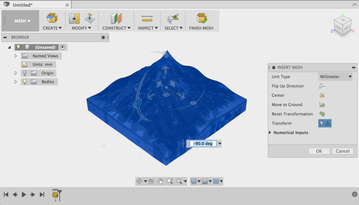359x205 pixels.
Task: Expand the Numerical Inputs section
Action: [x=270, y=133]
